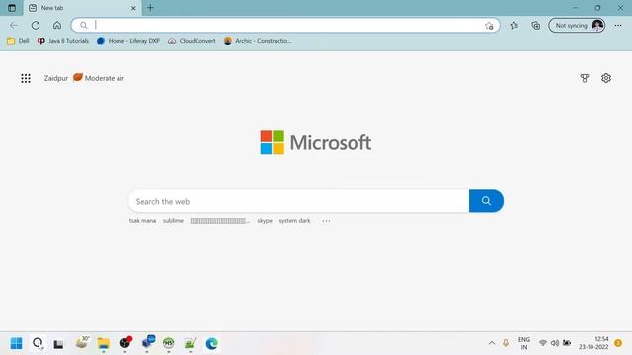This screenshot has width=632, height=355.
Task: Go back using the back arrow
Action: click(14, 25)
